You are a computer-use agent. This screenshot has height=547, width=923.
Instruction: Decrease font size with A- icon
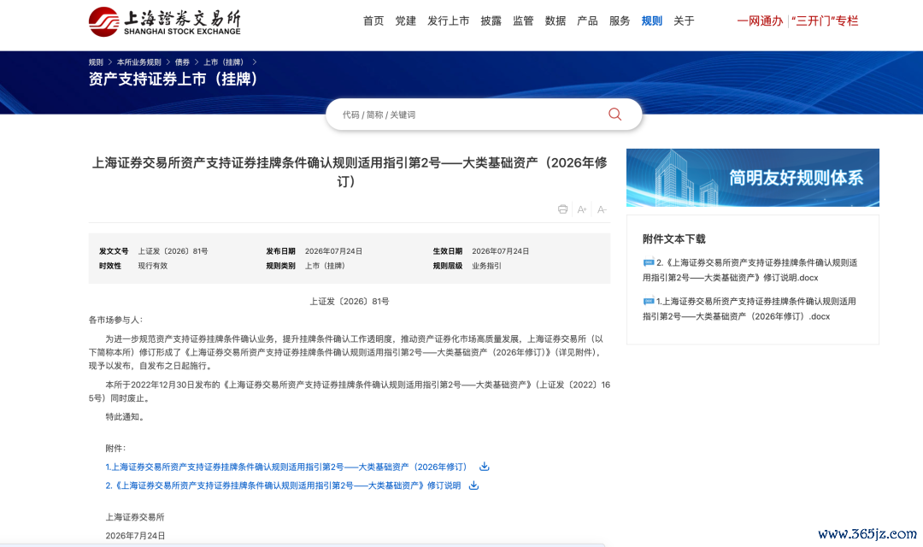click(x=602, y=209)
